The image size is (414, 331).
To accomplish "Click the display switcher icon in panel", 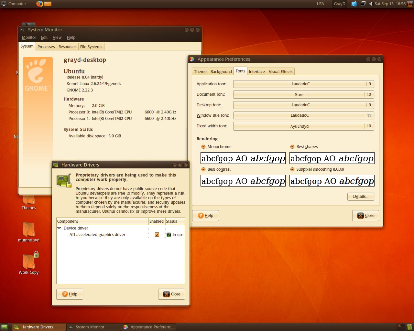I will [363, 4].
